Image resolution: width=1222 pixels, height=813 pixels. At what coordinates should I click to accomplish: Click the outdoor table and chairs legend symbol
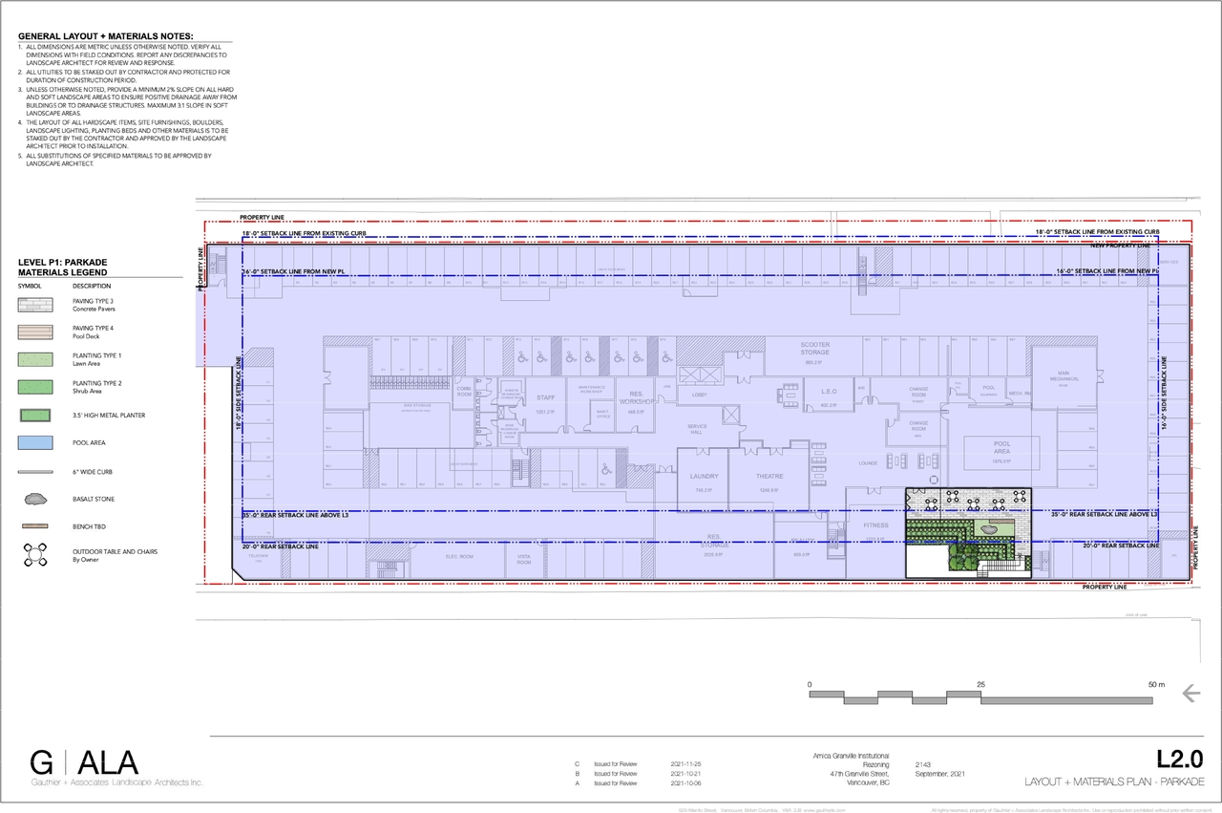(36, 555)
